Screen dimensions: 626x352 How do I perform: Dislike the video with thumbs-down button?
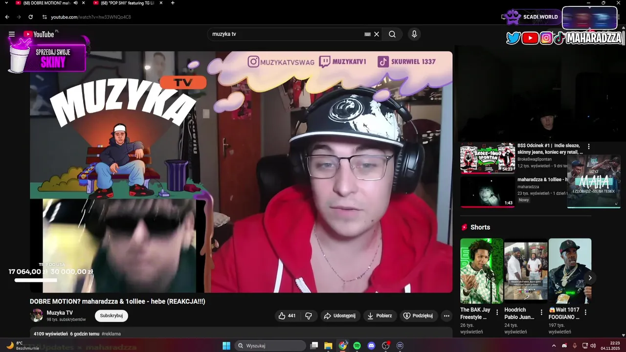coord(309,316)
